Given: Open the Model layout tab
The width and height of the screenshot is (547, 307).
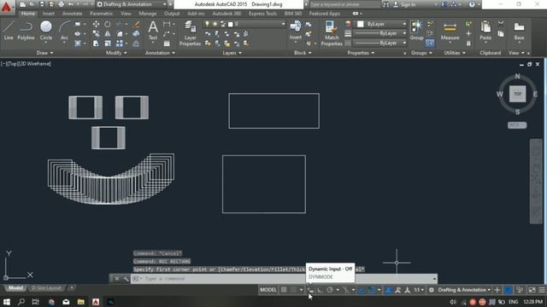Looking at the screenshot, I should (15, 288).
